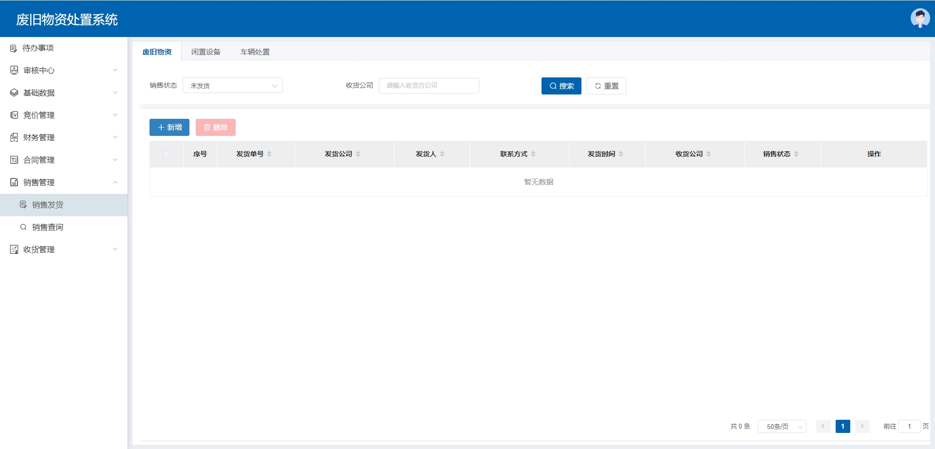Image resolution: width=935 pixels, height=449 pixels.
Task: Click the 基础数据 layers icon
Action: [x=14, y=93]
